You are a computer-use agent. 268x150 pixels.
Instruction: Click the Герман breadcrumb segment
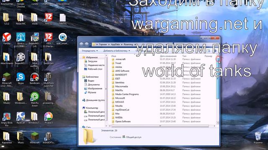coord(103,45)
